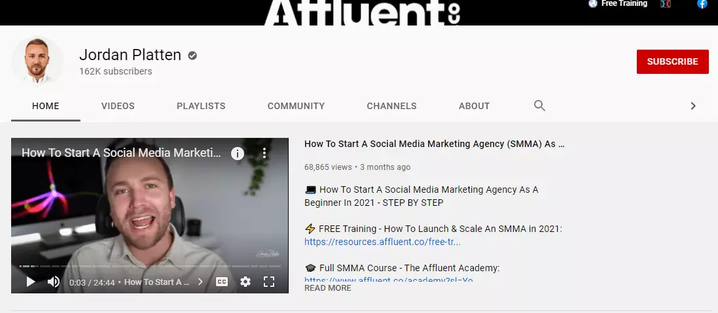Enter fullscreen mode on the video
The image size is (718, 313).
pos(269,282)
